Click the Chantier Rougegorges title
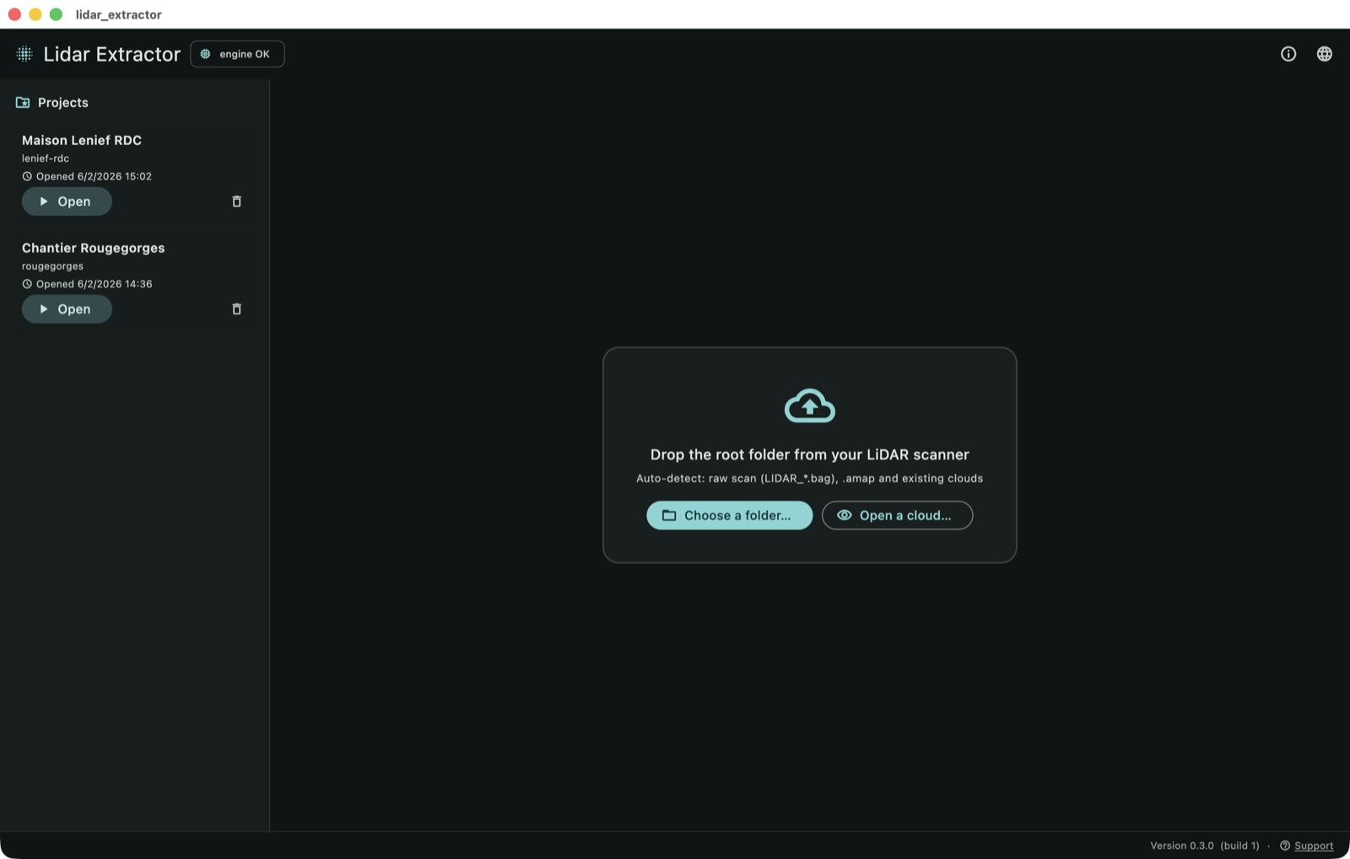Image resolution: width=1350 pixels, height=859 pixels. pos(94,248)
